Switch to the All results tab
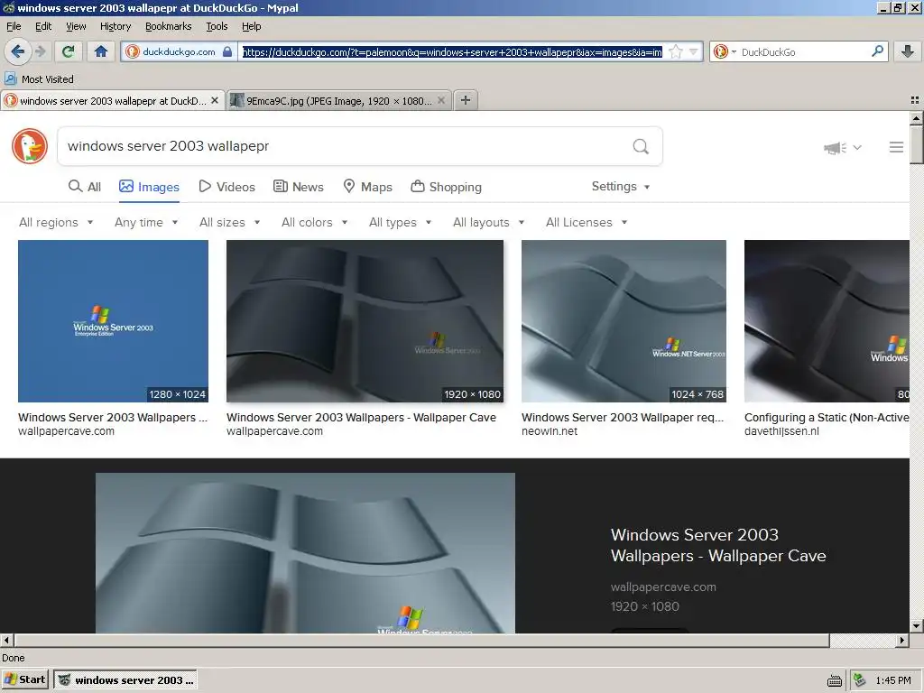The image size is (924, 693). click(85, 187)
